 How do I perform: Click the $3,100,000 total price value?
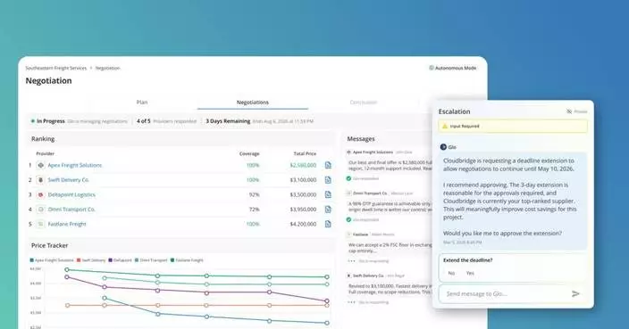pos(303,180)
